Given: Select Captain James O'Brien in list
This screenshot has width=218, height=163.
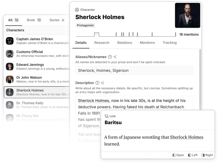Looking at the screenshot, I should (x=37, y=41).
